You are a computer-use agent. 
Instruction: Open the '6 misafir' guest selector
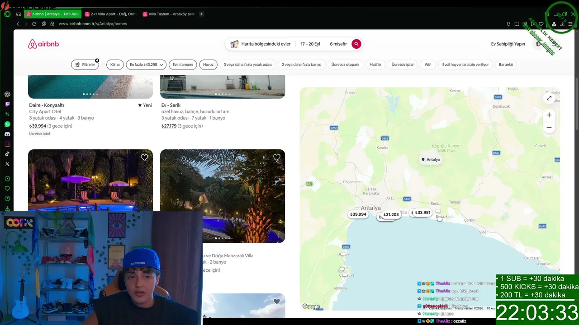click(x=338, y=44)
